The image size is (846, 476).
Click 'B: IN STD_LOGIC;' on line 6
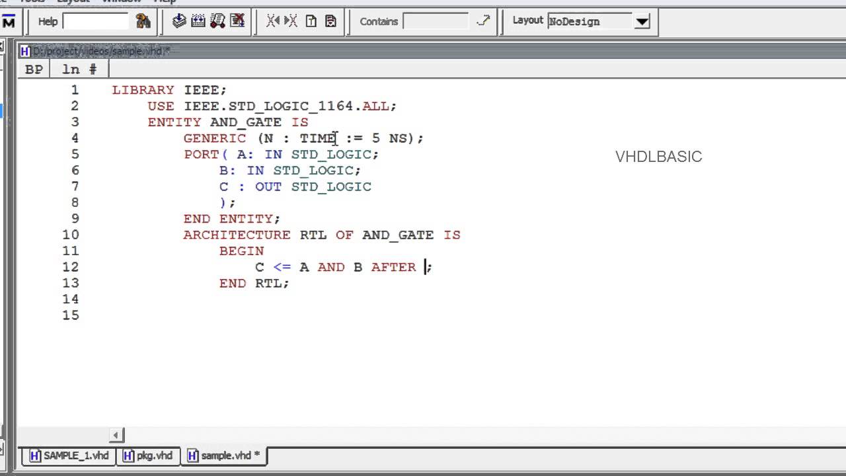tap(291, 171)
